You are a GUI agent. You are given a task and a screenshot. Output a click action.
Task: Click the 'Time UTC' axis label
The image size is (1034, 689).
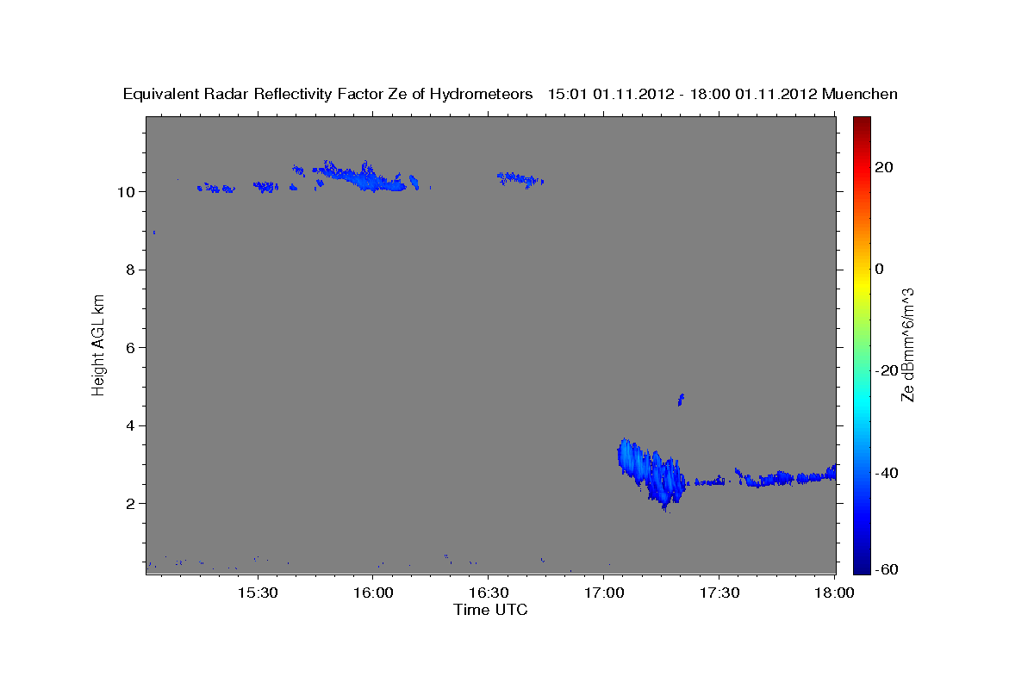click(490, 610)
